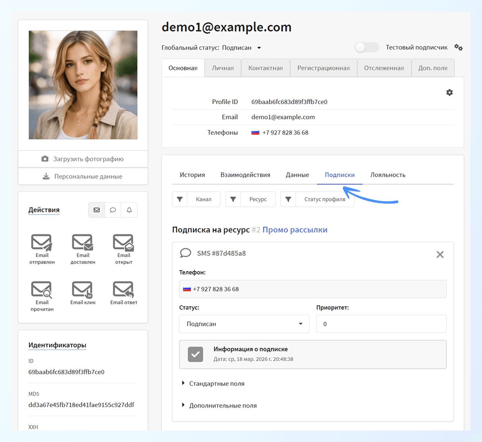Expand the Стандартные поля section
Viewport: 482px width, 442px height.
click(217, 383)
